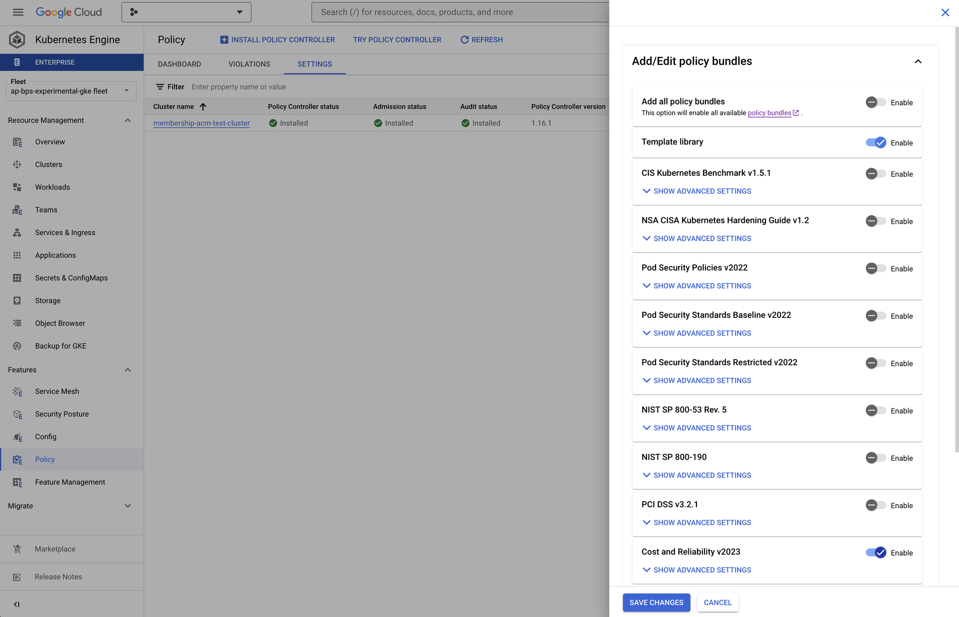Click the Cancel button
Viewport: 959px width, 617px height.
(718, 603)
